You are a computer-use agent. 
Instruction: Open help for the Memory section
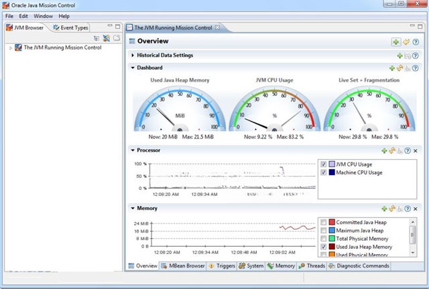408,209
